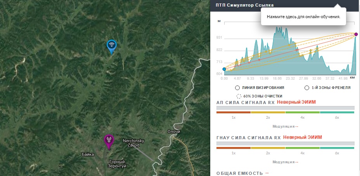Screen dimensions: 360x176
Task: Click the first Неверный ЭИИМ warning, АП row
Action: [296, 102]
